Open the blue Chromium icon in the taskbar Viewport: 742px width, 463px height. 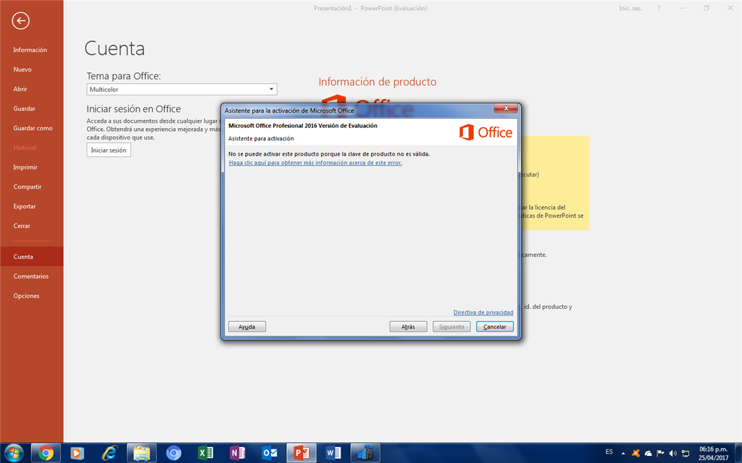pos(174,453)
